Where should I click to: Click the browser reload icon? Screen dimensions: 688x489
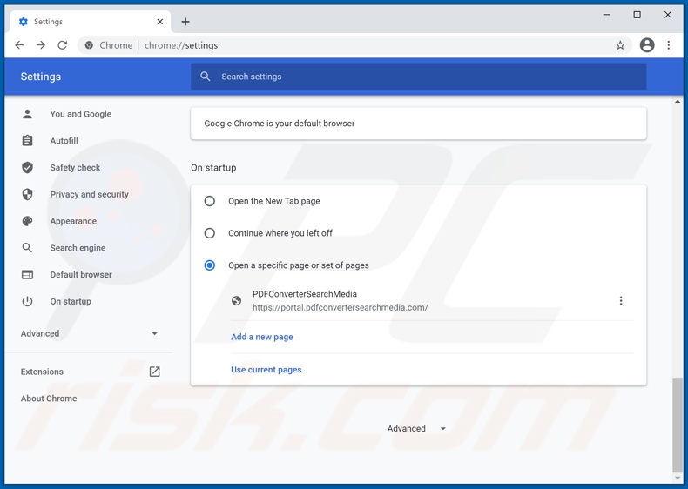63,45
